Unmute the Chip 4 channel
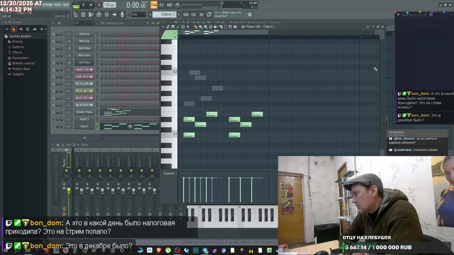 [x=54, y=126]
